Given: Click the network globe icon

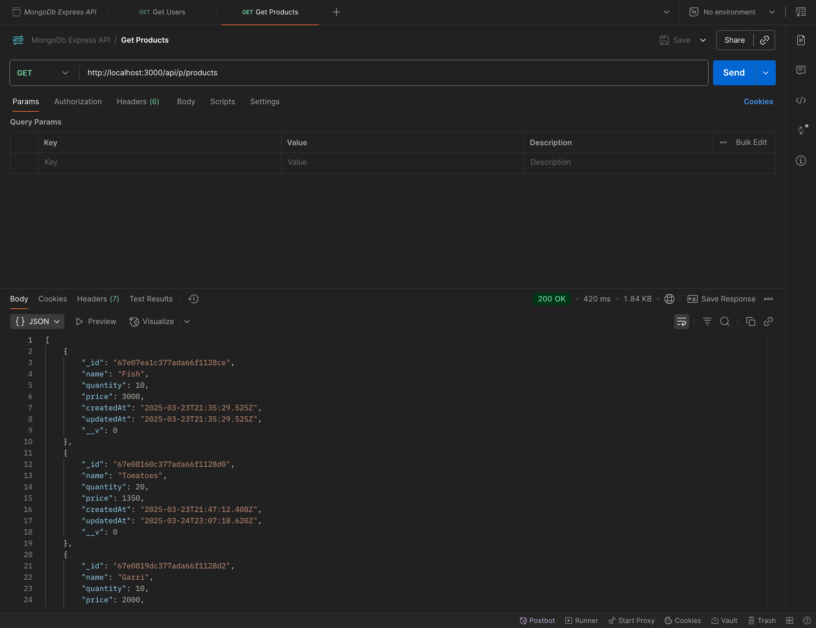Looking at the screenshot, I should click(669, 299).
